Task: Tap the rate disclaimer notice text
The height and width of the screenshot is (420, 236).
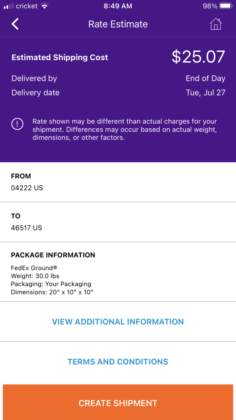Action: click(x=125, y=129)
